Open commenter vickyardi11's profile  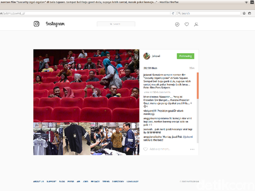click(150, 111)
